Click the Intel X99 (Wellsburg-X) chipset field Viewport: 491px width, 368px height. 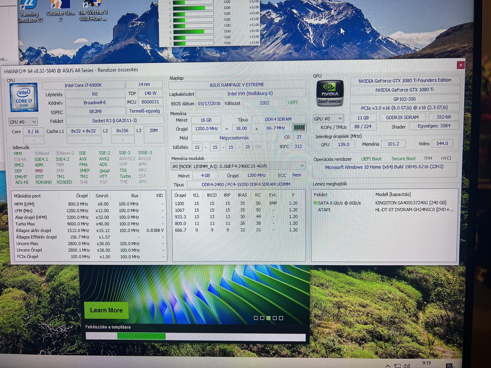point(250,94)
